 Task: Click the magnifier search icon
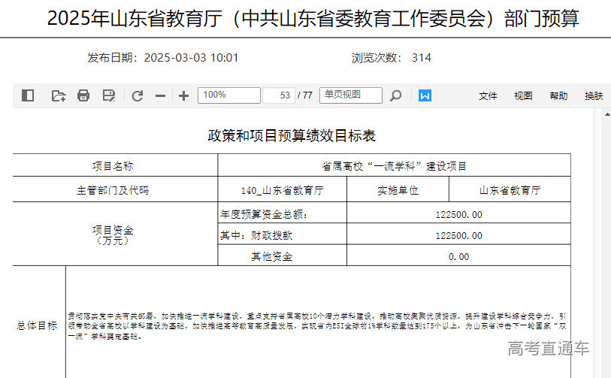point(396,95)
